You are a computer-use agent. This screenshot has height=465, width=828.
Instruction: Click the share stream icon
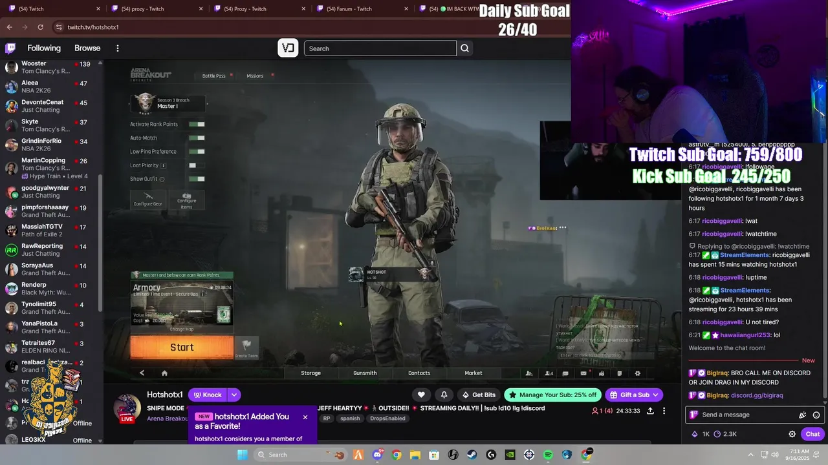pyautogui.click(x=650, y=411)
